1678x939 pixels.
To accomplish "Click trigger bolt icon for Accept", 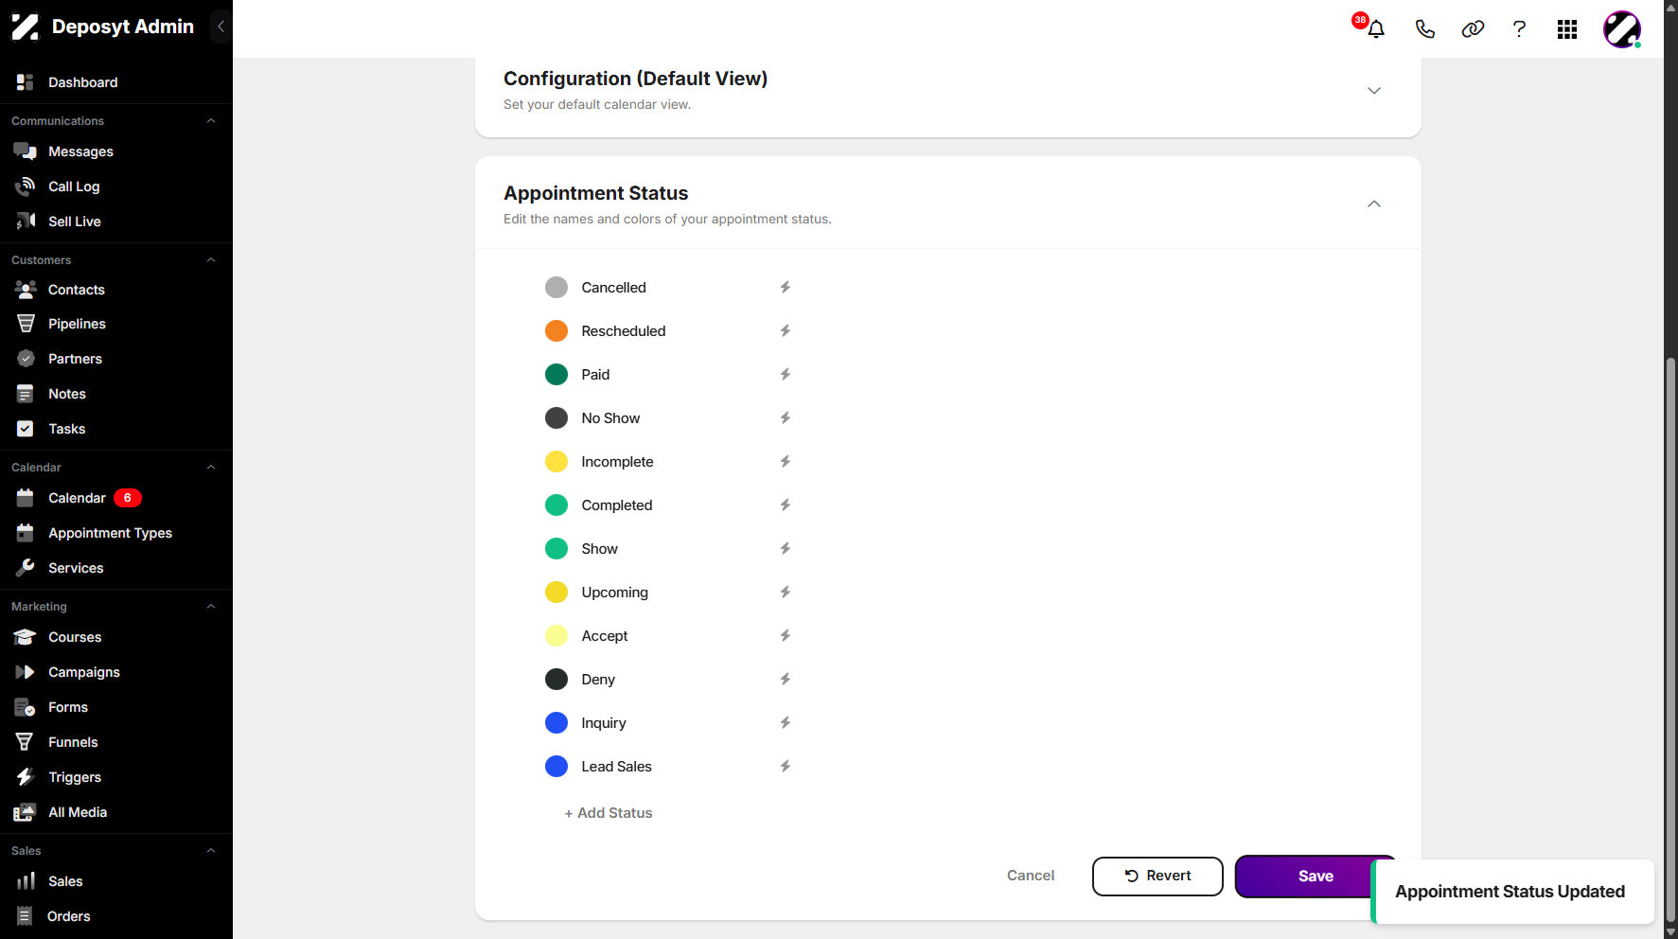I will pos(785,635).
